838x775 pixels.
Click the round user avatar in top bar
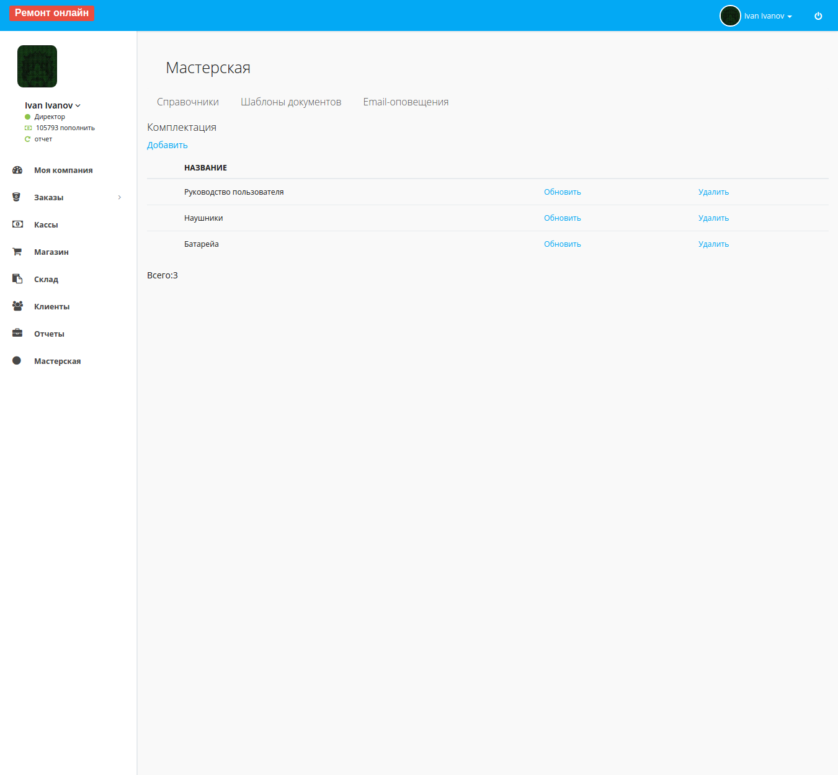[730, 16]
